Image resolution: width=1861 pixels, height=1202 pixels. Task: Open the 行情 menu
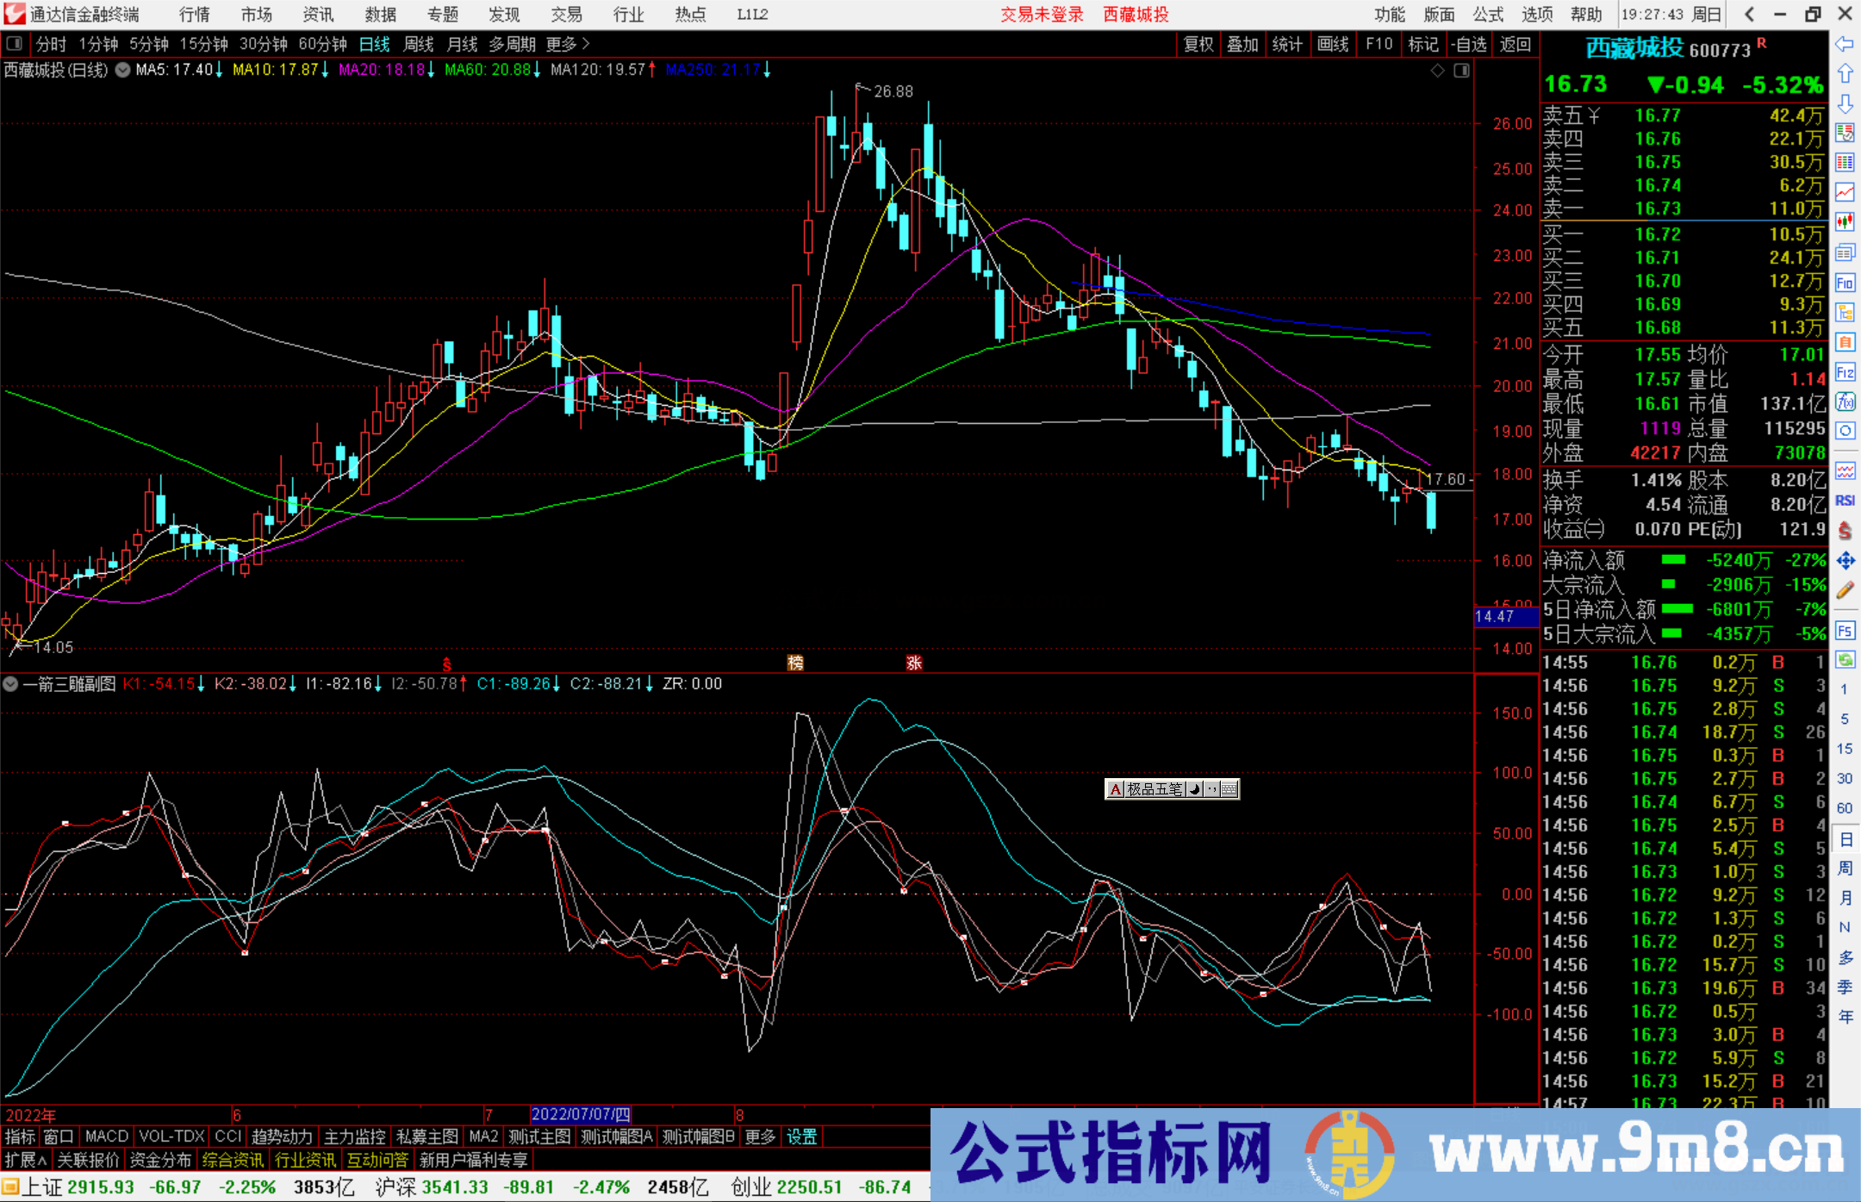[195, 14]
